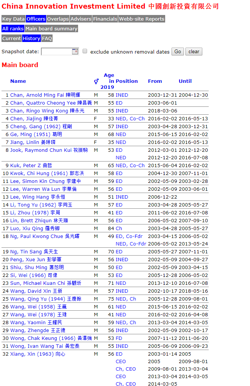Open Wong, Ivan Wang Tai profile link
This screenshot has height=386, width=250.
(x=45, y=346)
